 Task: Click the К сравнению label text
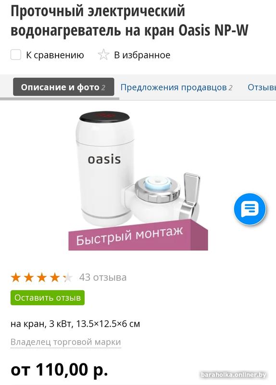click(x=55, y=55)
